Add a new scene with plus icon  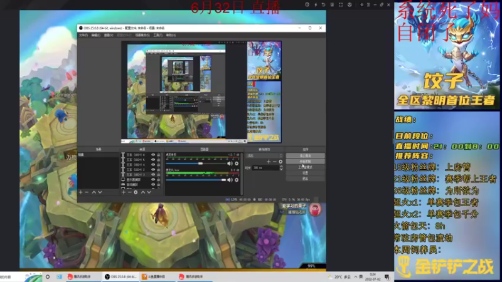point(81,192)
